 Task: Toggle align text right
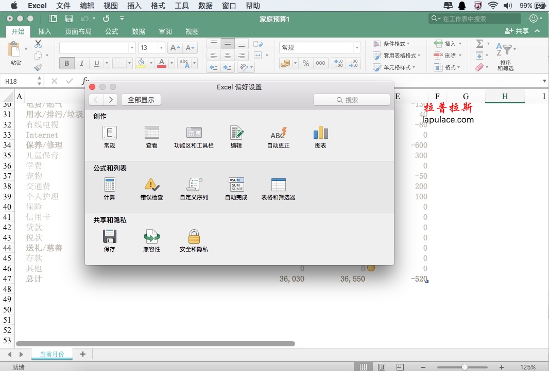point(241,55)
